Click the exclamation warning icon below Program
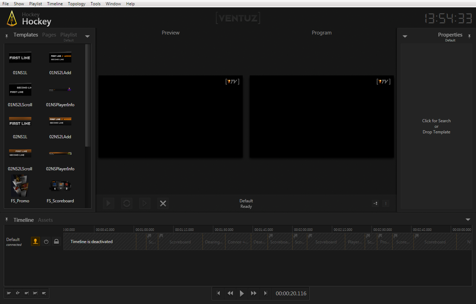This screenshot has height=304, width=476. [386, 204]
